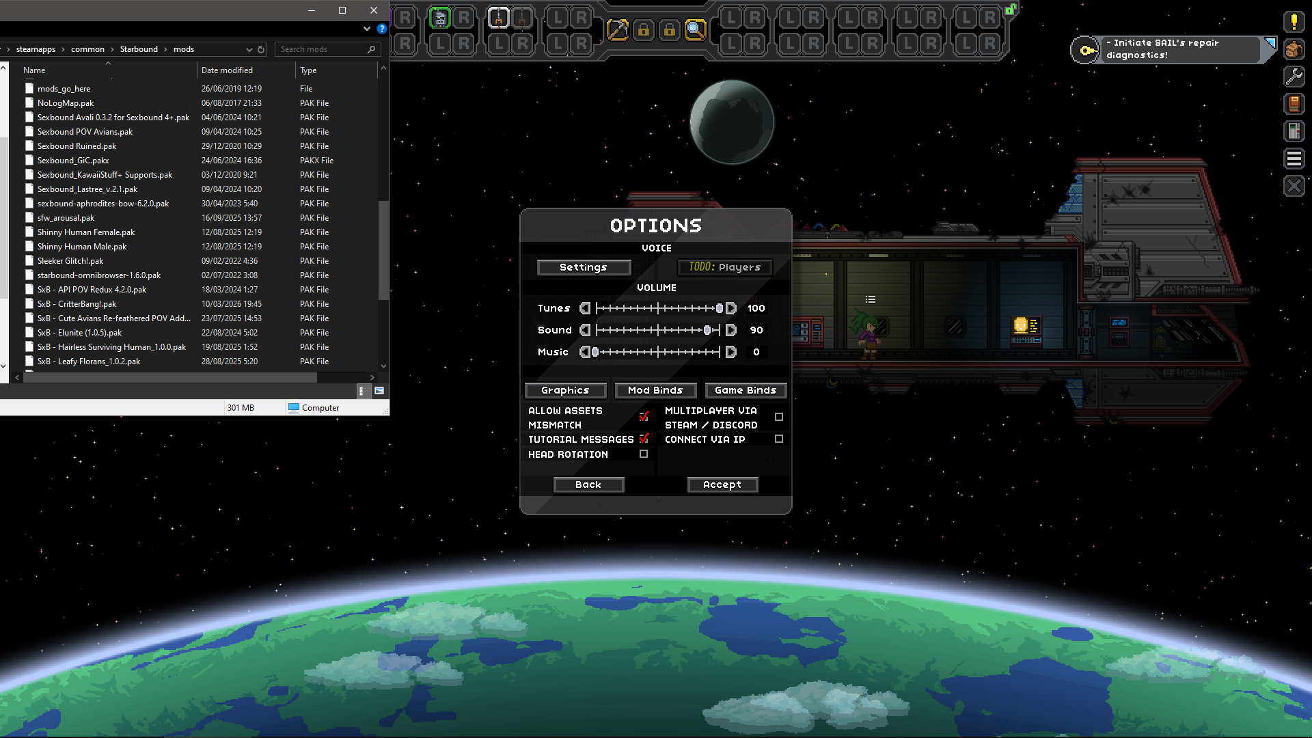The image size is (1312, 738).
Task: Click the yellow quest tracker icon
Action: 1085,50
